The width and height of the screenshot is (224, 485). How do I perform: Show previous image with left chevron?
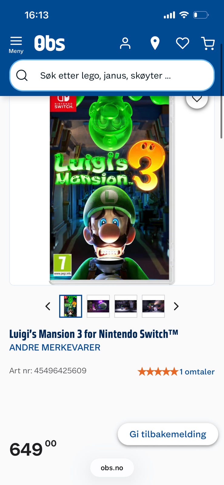48,306
